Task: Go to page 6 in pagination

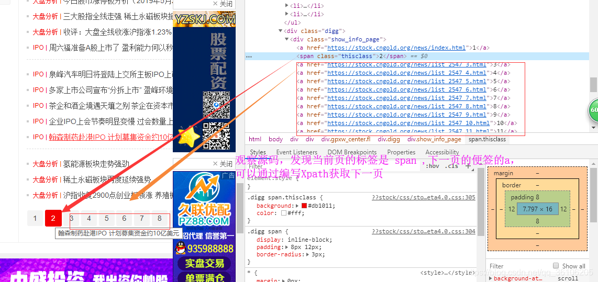Action: 124,218
